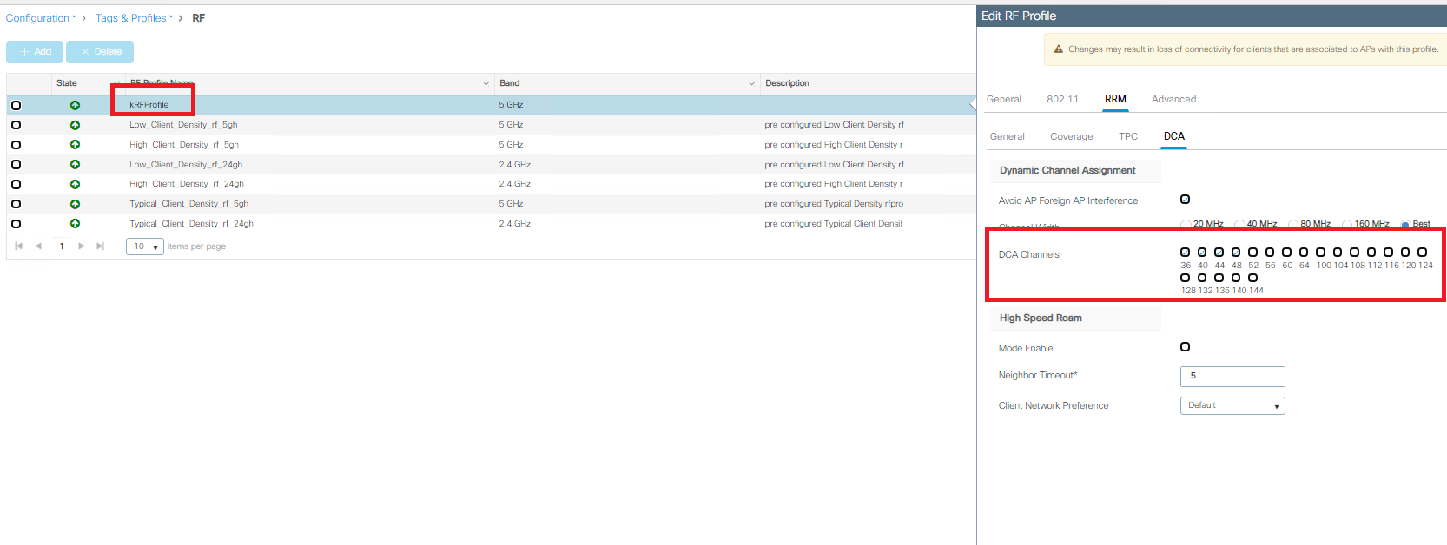Open the TPC sub-tab
Image resolution: width=1447 pixels, height=545 pixels.
click(x=1127, y=136)
